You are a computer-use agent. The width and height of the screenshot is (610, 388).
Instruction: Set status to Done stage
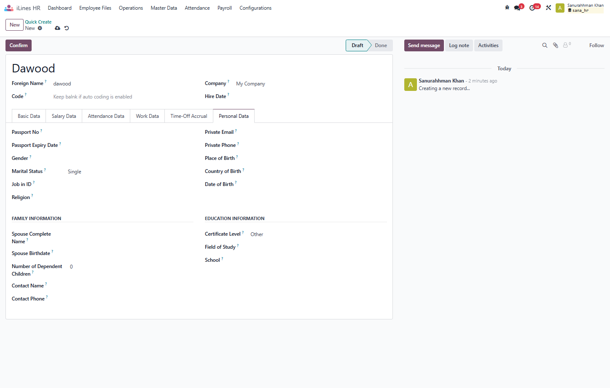381,45
